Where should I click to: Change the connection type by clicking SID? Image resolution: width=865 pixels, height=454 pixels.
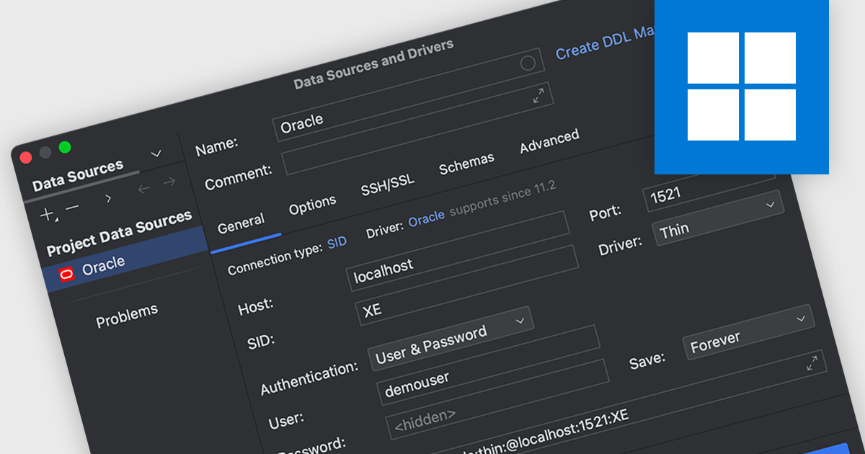pyautogui.click(x=338, y=242)
